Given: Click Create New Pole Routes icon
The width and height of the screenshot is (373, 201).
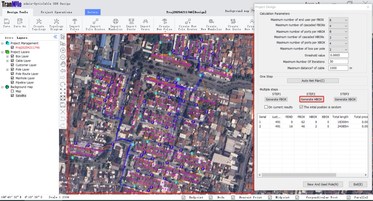Looking at the screenshot, I should pos(188,21).
